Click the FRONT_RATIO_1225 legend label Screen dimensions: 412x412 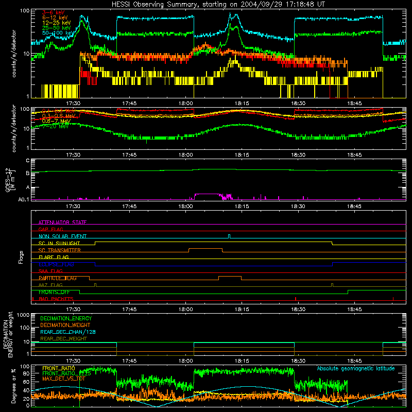66,373
